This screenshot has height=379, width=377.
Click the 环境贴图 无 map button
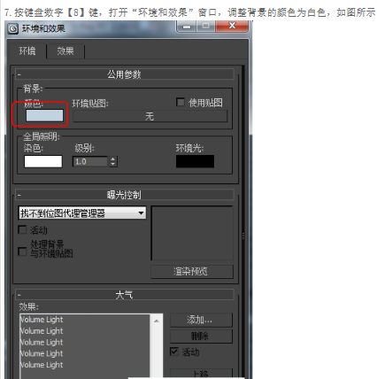pos(150,116)
